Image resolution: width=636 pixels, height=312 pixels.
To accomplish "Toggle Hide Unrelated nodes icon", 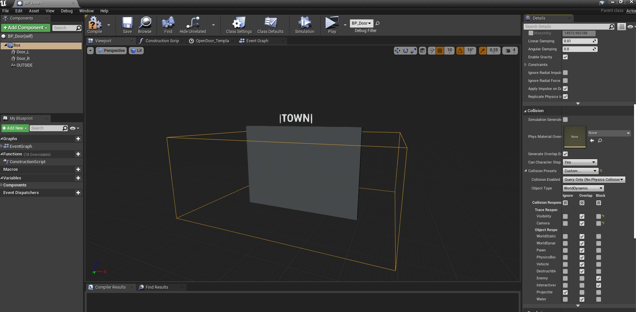I will 193,23.
